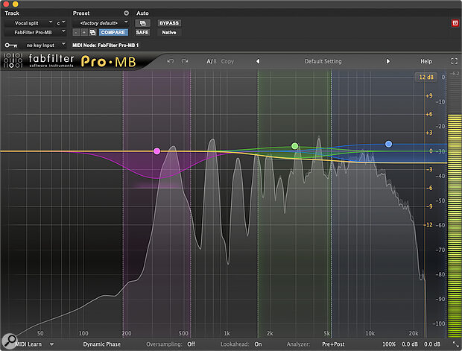The height and width of the screenshot is (351, 462).
Task: Click the red target button top right
Action: pos(455,23)
